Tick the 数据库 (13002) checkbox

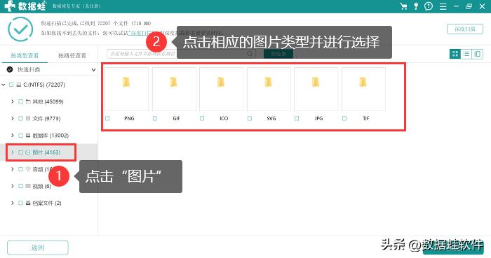click(20, 136)
